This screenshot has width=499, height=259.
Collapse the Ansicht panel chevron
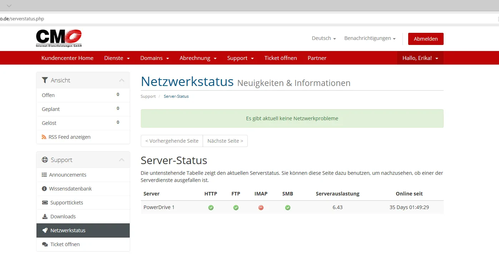pos(122,80)
